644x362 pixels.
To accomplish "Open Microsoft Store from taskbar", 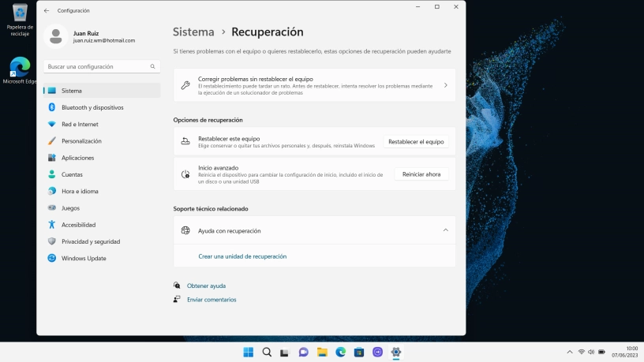I will (x=359, y=353).
